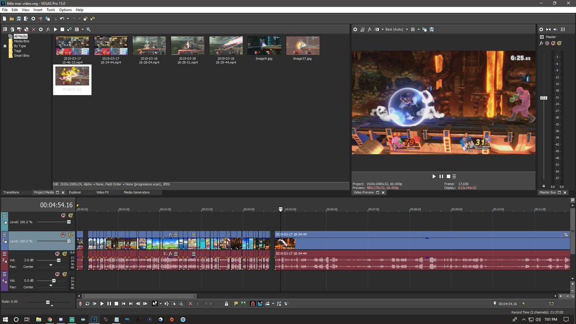Save snapshot of preview to file
This screenshot has width=576, height=324.
432,29
